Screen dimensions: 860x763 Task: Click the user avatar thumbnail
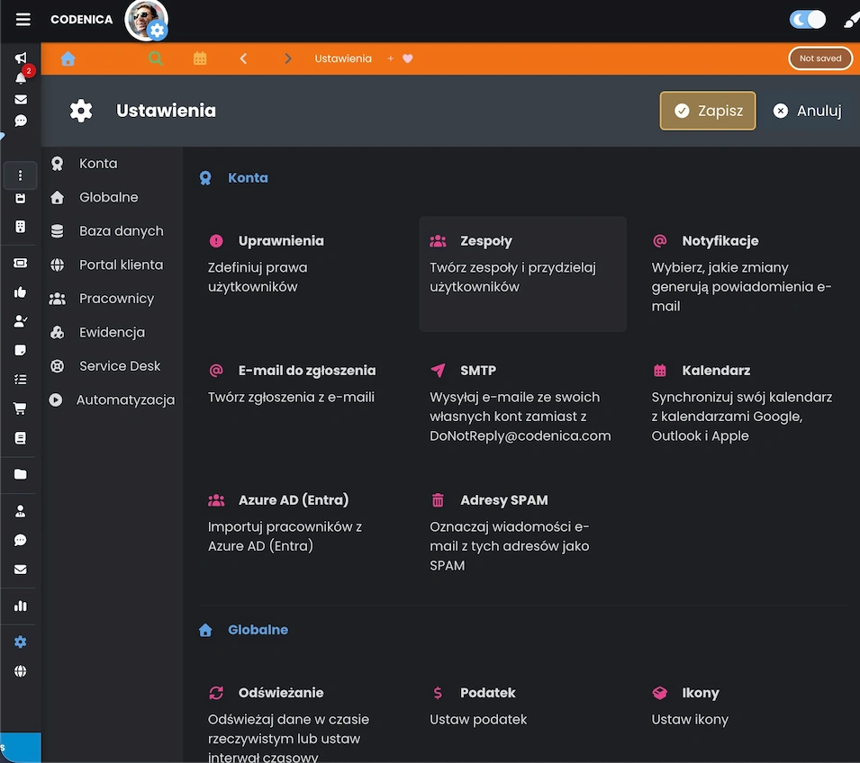[x=146, y=19]
